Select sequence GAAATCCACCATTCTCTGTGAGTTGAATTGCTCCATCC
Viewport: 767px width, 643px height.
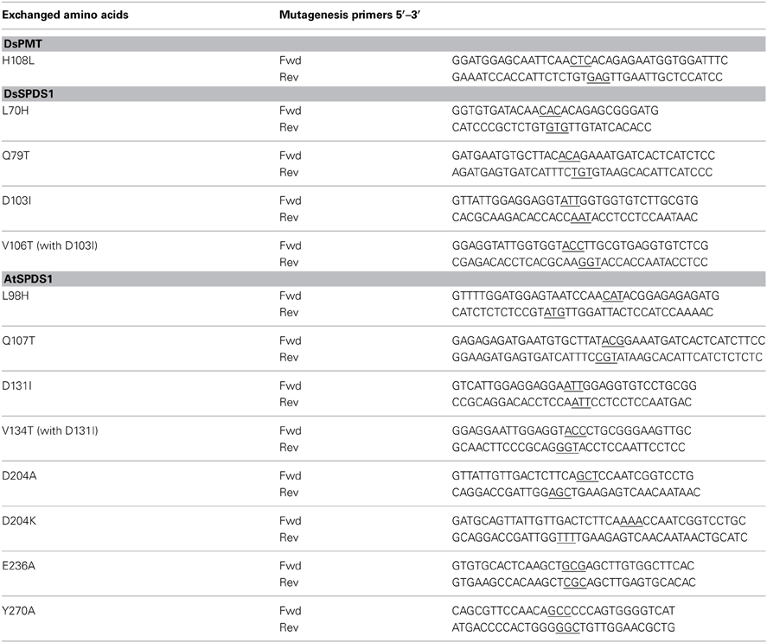point(587,77)
